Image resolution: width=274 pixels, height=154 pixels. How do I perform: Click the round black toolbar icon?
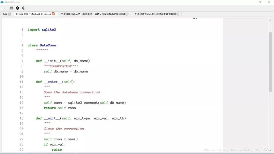[18, 8]
